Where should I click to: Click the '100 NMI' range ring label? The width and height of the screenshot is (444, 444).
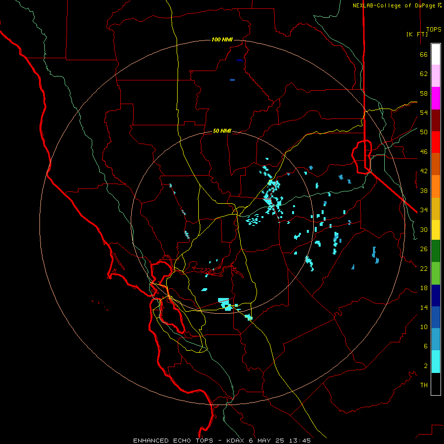click(x=222, y=39)
